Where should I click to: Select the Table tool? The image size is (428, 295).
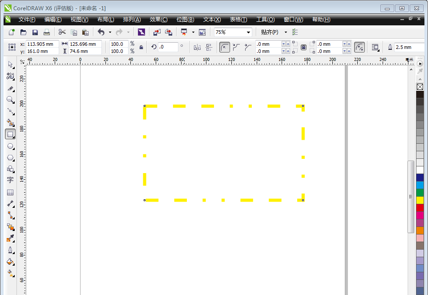click(x=10, y=192)
